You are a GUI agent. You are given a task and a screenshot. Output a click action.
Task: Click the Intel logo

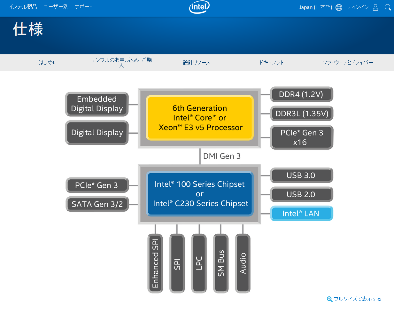click(199, 7)
